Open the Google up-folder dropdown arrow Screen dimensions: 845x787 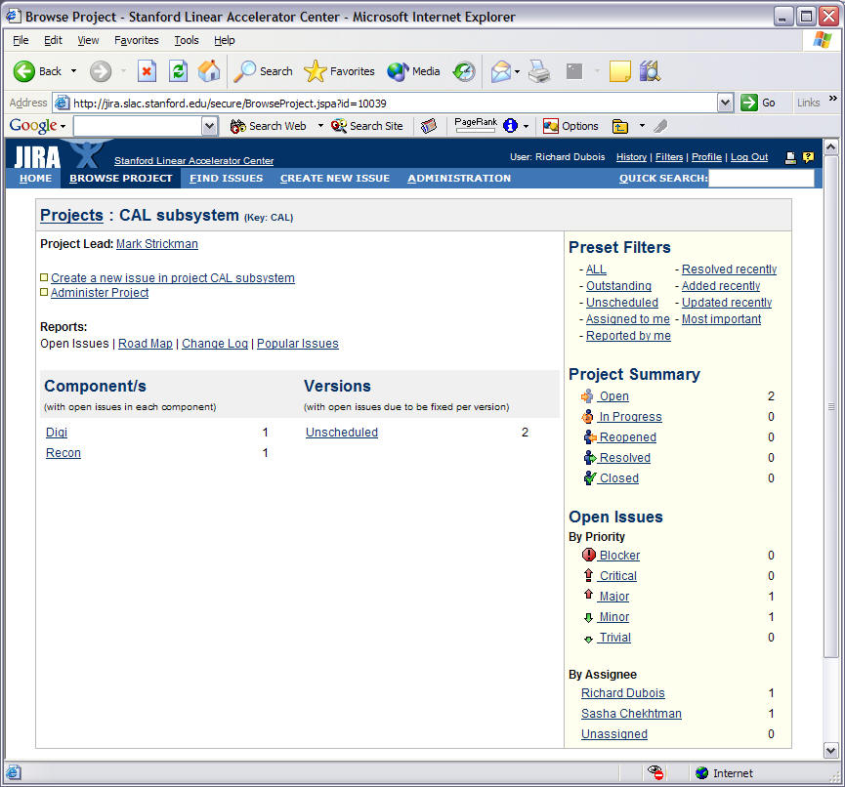click(642, 126)
